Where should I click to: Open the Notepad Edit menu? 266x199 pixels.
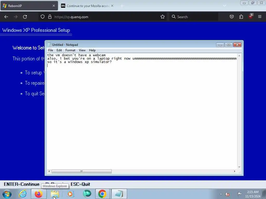click(59, 50)
